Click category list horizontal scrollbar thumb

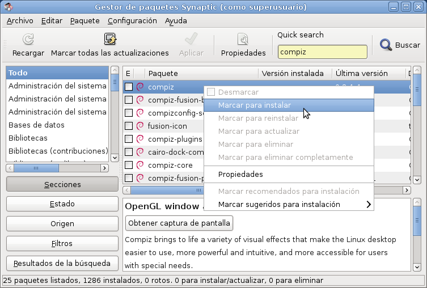[36, 168]
